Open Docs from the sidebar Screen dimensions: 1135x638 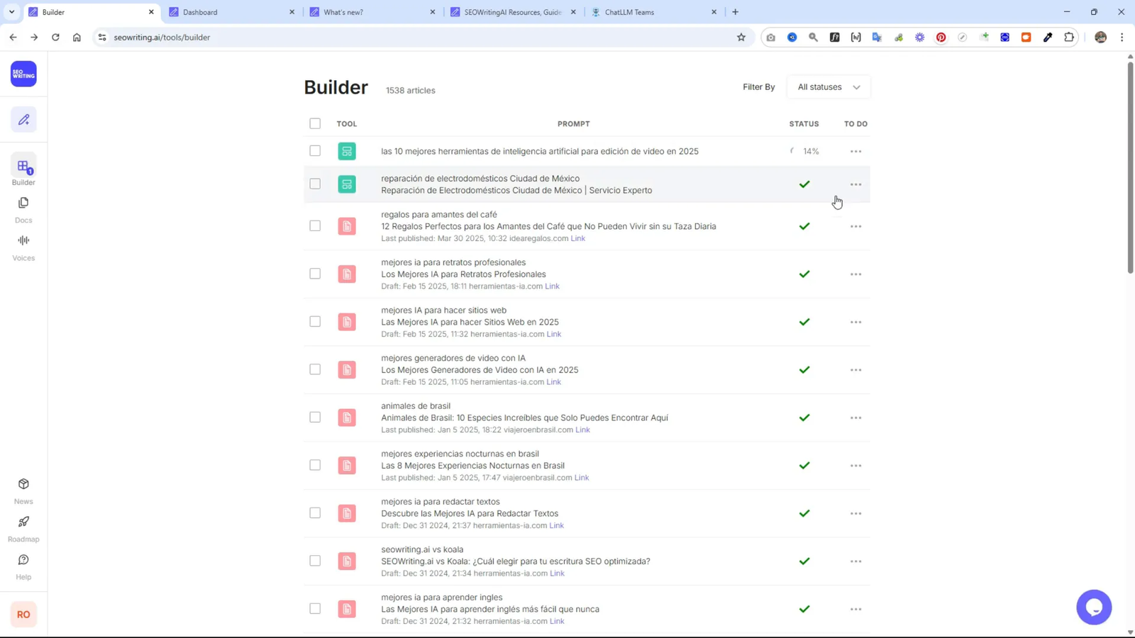(x=23, y=208)
